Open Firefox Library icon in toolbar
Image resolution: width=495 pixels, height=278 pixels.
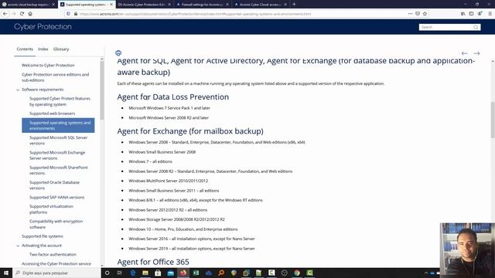click(x=463, y=14)
